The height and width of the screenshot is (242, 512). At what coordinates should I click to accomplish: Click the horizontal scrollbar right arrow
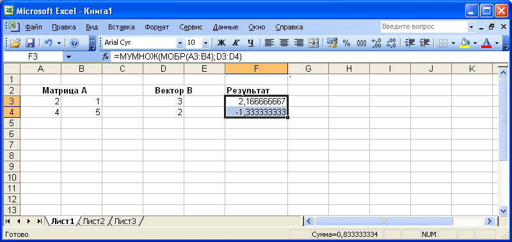(489, 221)
